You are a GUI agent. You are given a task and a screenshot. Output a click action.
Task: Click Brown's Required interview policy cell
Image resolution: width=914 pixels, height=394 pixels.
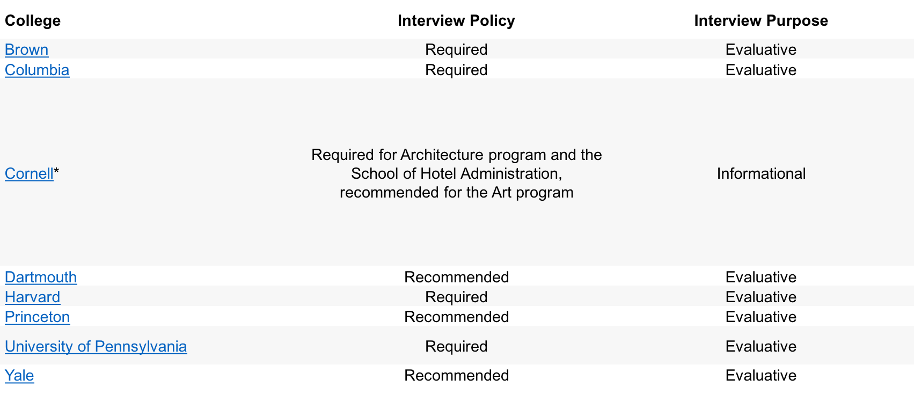(456, 49)
